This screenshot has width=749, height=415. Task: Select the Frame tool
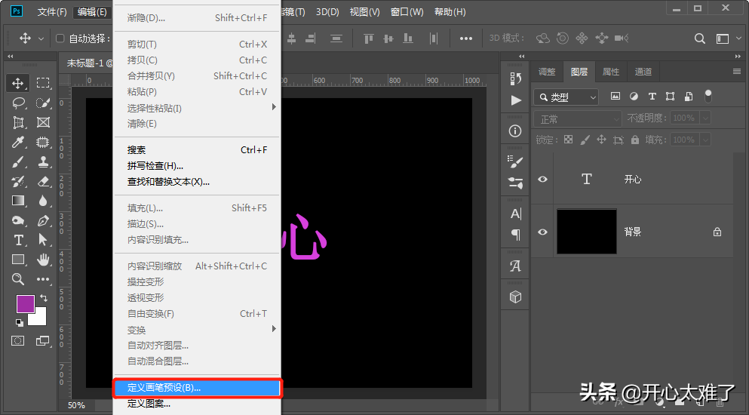[43, 122]
